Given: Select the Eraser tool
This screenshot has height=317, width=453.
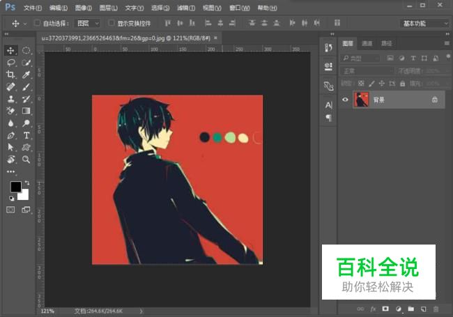Looking at the screenshot, I should click(10, 111).
